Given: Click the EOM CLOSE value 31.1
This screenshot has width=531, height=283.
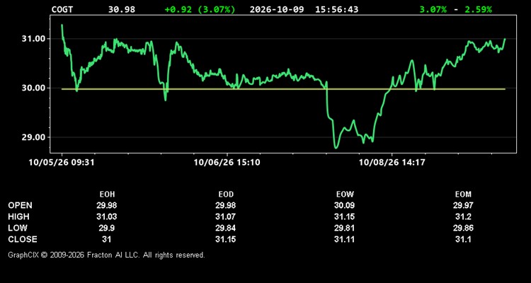Looking at the screenshot, I should tap(463, 239).
